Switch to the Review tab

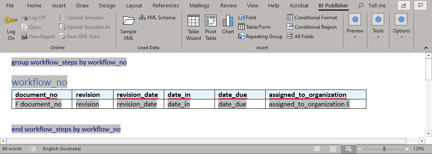tap(229, 5)
